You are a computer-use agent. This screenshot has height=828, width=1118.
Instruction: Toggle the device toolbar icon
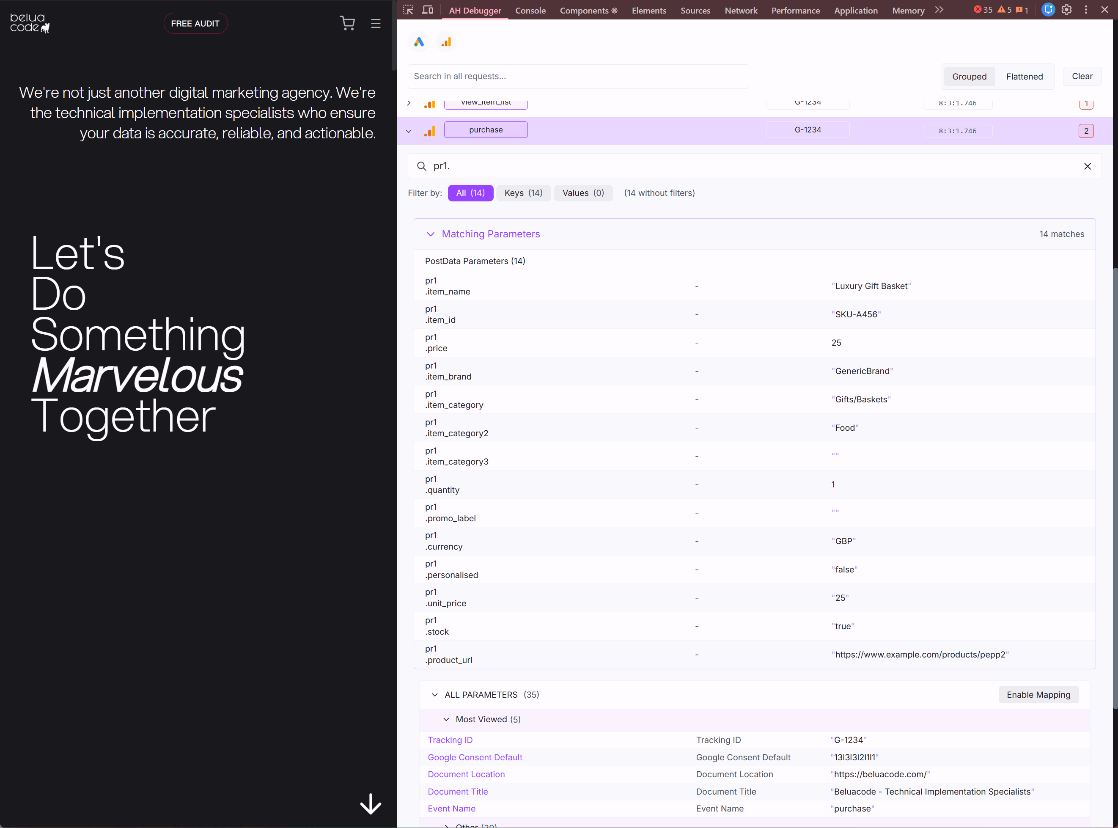(x=428, y=10)
